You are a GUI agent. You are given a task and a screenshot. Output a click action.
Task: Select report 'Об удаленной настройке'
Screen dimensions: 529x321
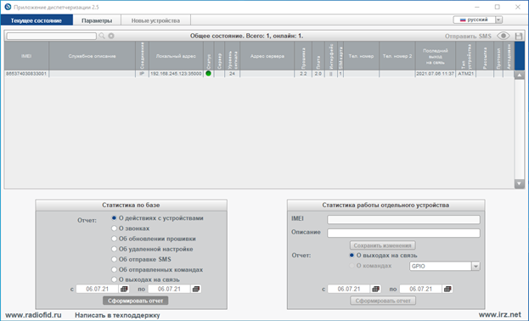114,249
